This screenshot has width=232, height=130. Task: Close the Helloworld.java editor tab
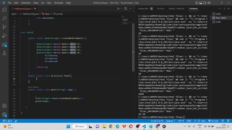coord(35,9)
